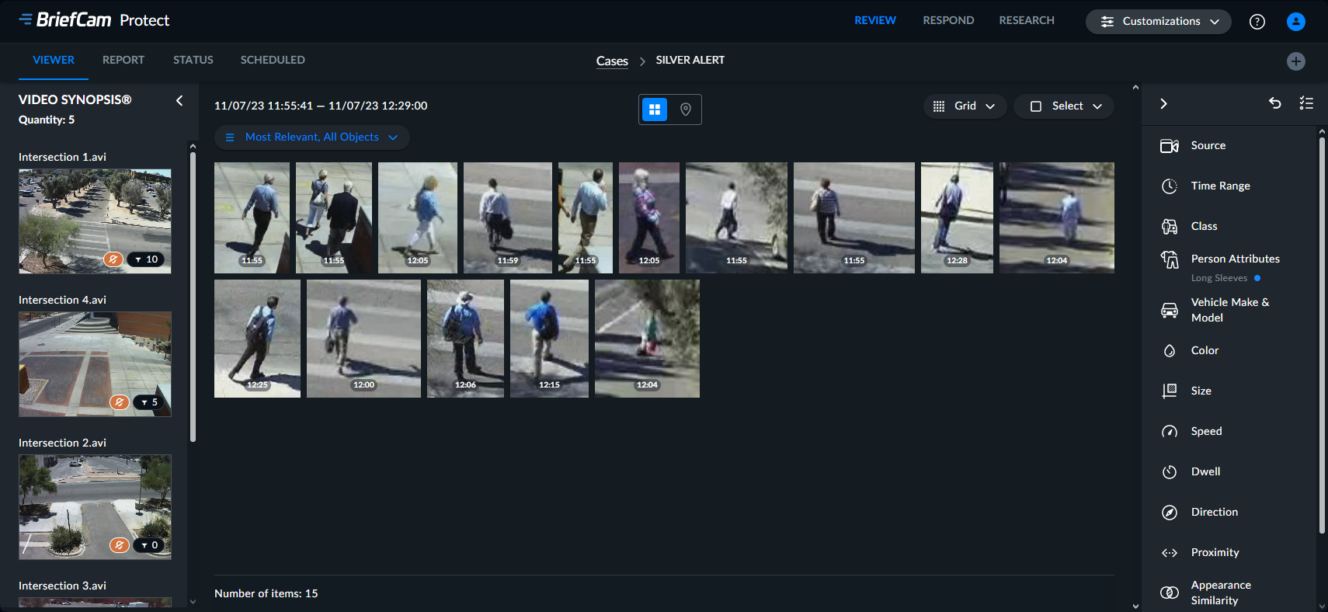Open the Grid layout dropdown

tap(965, 106)
